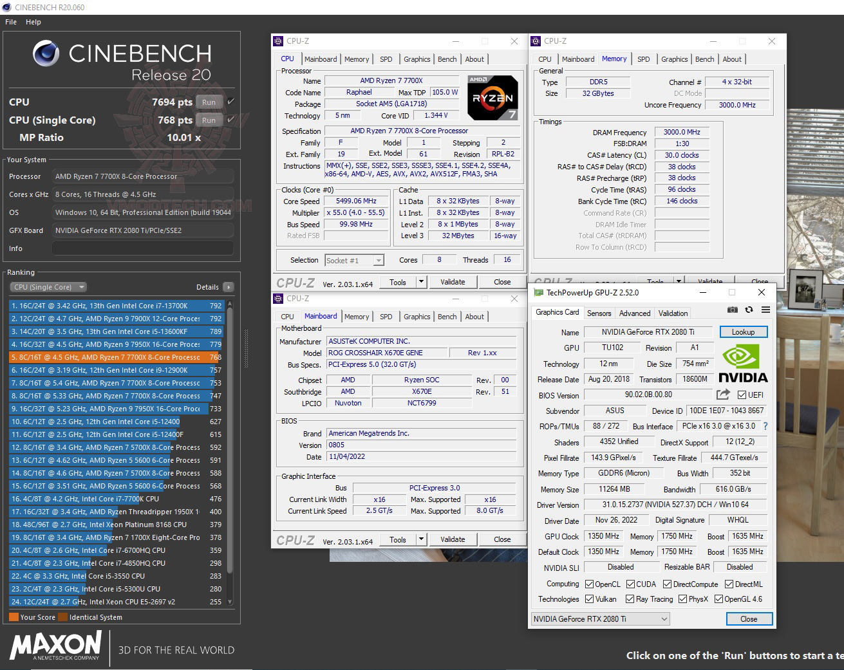The height and width of the screenshot is (670, 844).
Task: Toggle the CUDA checkbox
Action: click(630, 584)
